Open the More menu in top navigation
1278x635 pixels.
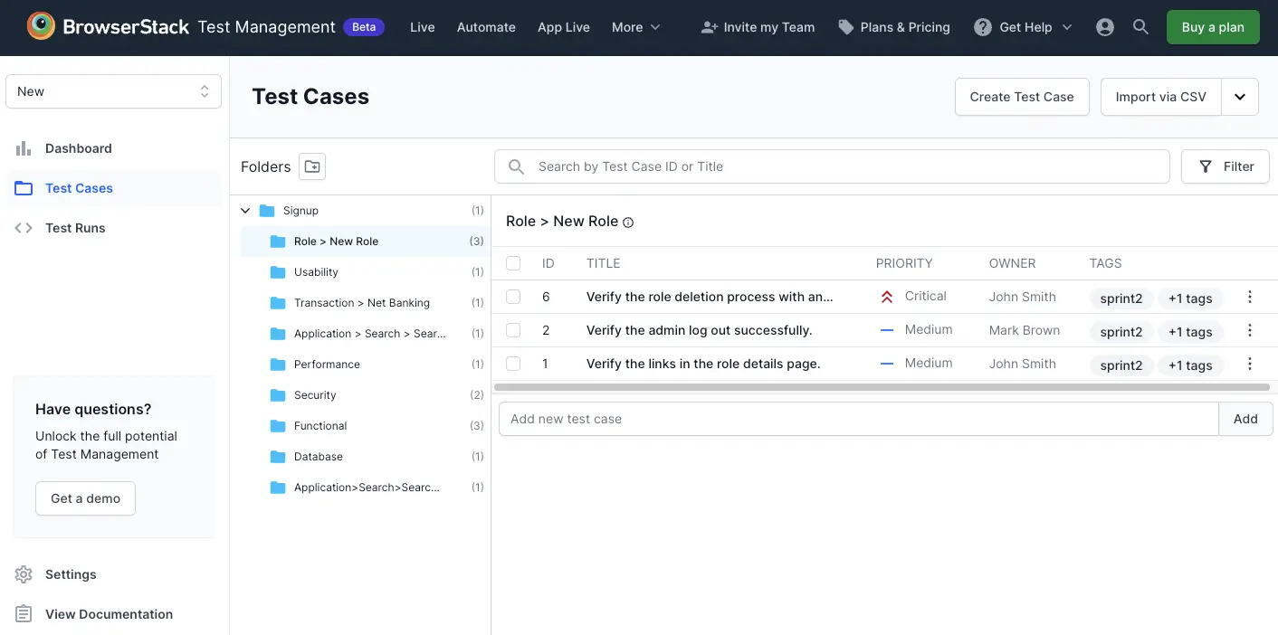click(635, 27)
